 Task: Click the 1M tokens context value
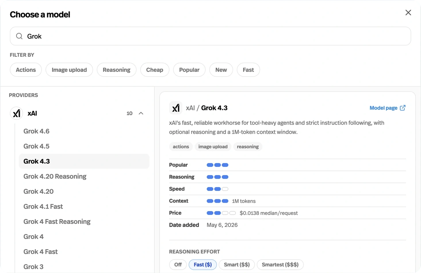pyautogui.click(x=244, y=201)
